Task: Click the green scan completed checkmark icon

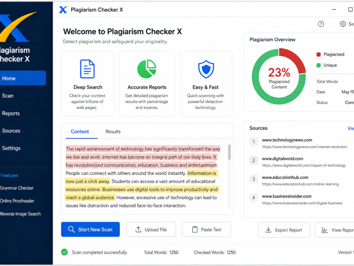Action: [x=64, y=252]
